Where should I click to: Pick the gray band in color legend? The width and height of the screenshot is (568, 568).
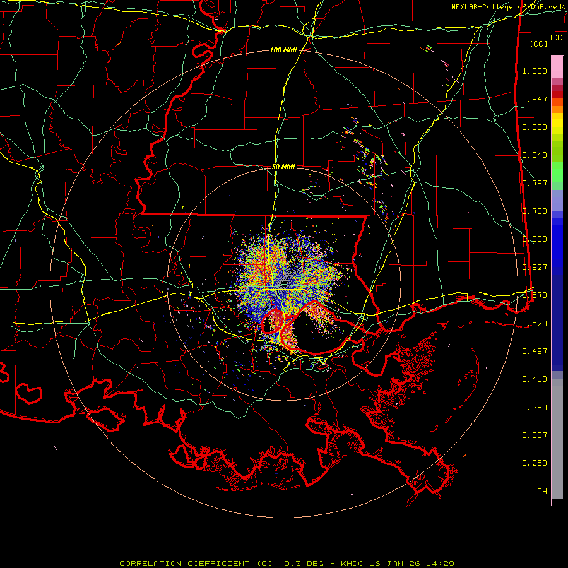[x=557, y=439]
